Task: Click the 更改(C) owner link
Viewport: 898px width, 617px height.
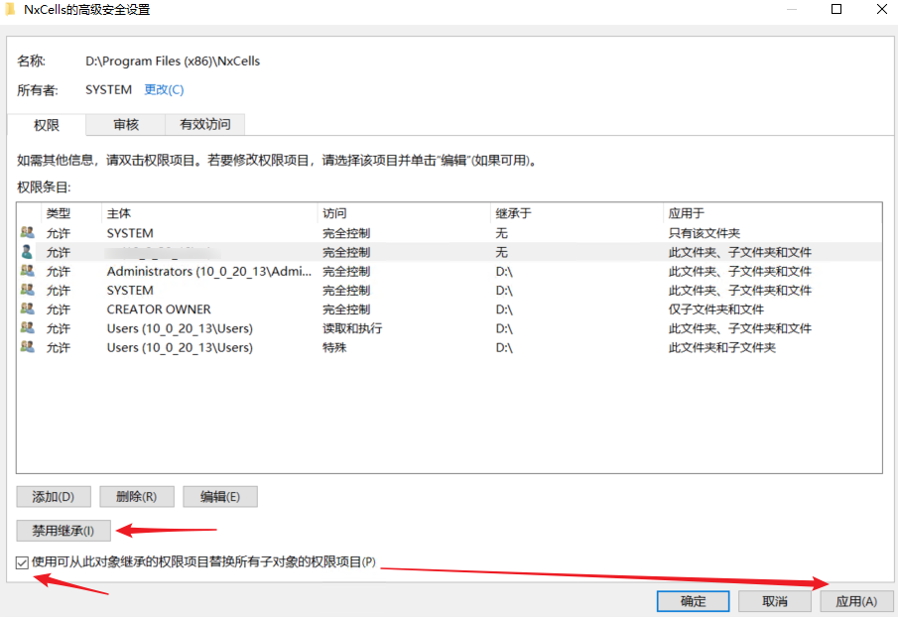Action: (164, 90)
